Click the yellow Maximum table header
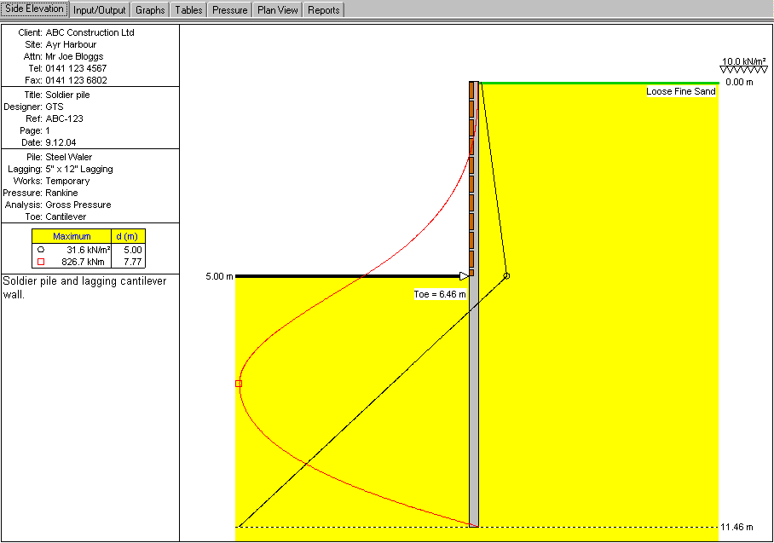The width and height of the screenshot is (774, 543). point(72,236)
